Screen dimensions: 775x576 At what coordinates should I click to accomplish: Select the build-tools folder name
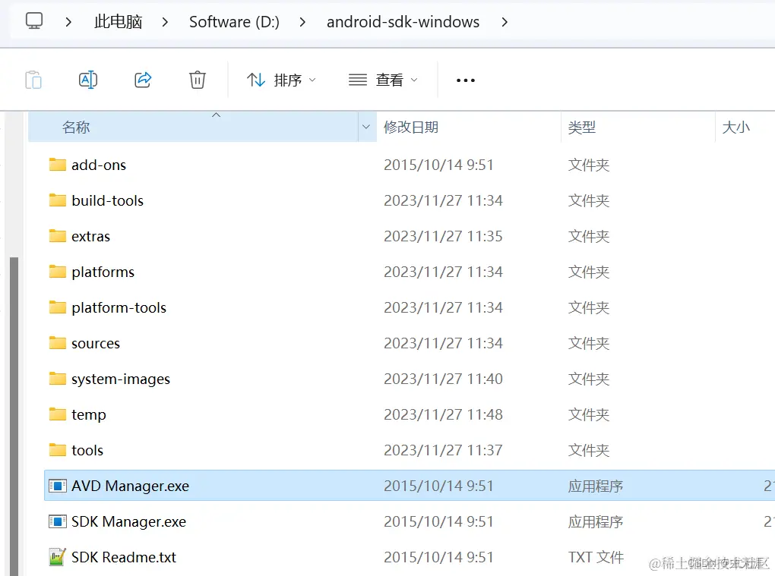[x=107, y=200]
